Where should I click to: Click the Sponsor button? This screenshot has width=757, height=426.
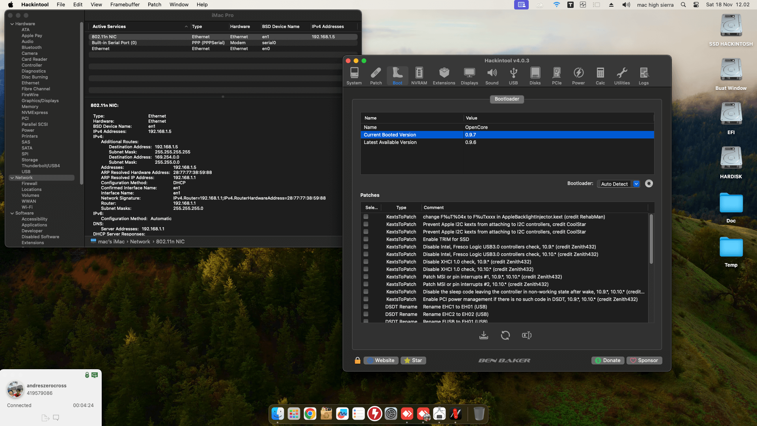(644, 361)
